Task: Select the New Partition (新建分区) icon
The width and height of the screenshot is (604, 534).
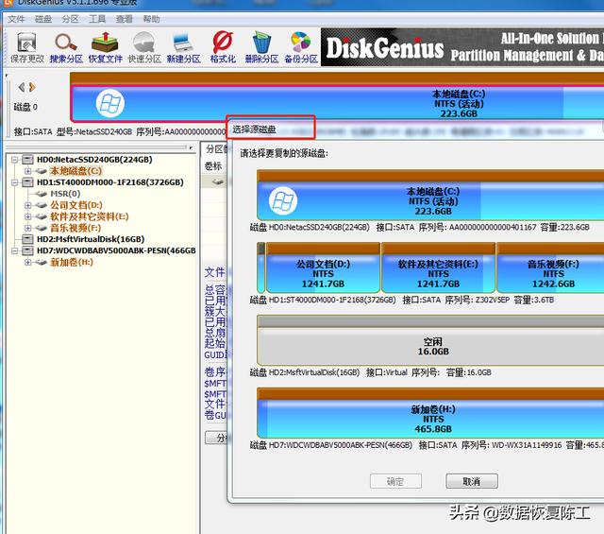Action: pyautogui.click(x=184, y=47)
